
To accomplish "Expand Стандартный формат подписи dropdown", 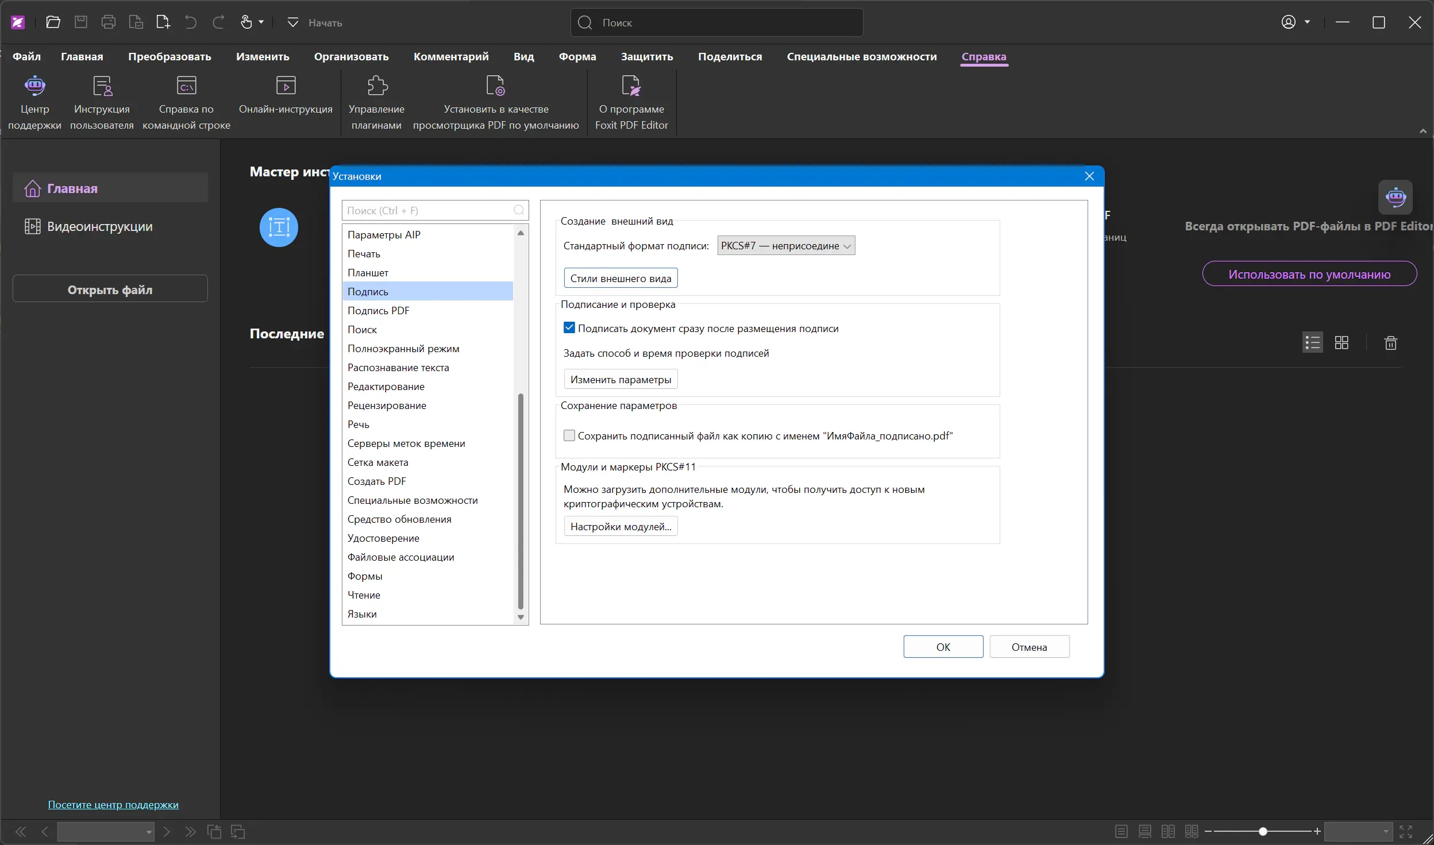I will click(785, 246).
